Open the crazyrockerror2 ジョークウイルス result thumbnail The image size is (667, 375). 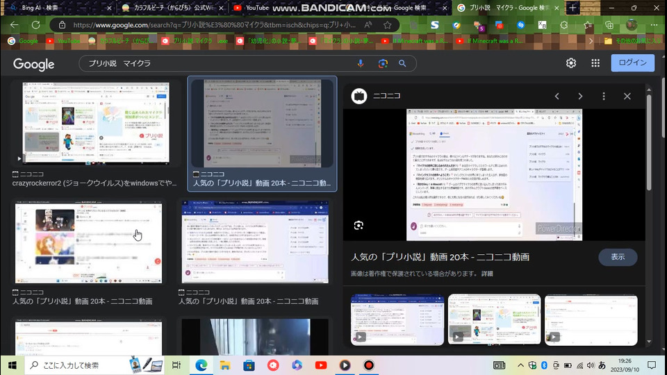[96, 122]
